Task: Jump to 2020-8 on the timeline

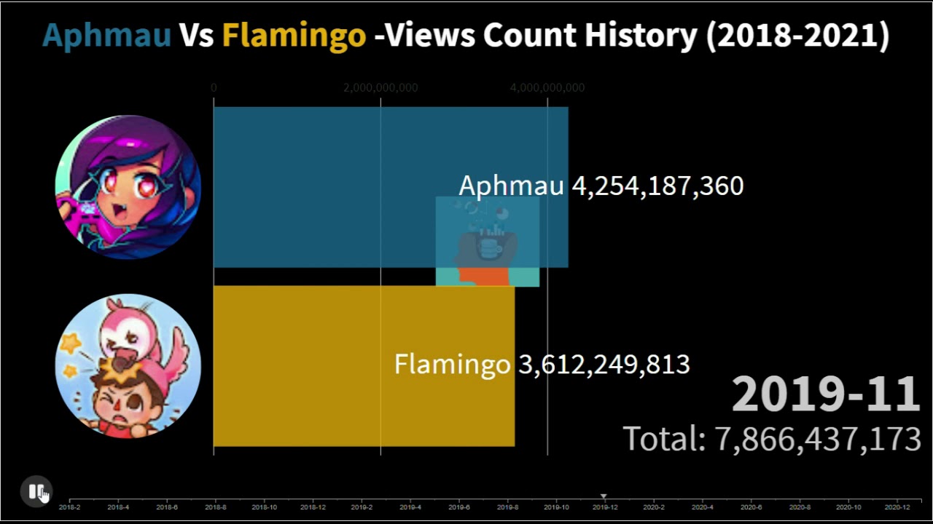Action: click(800, 507)
